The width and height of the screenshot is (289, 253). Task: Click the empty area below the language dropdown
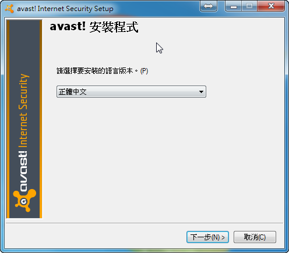(x=163, y=159)
